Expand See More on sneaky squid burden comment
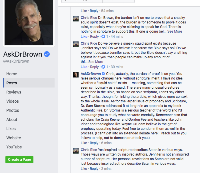Viewport: 200px width, 173px height. 175,31
